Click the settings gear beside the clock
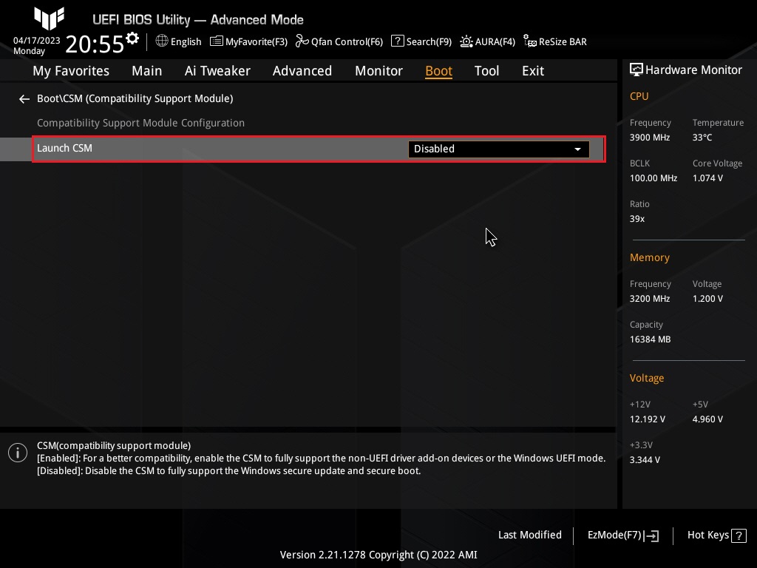757x568 pixels. pos(132,38)
